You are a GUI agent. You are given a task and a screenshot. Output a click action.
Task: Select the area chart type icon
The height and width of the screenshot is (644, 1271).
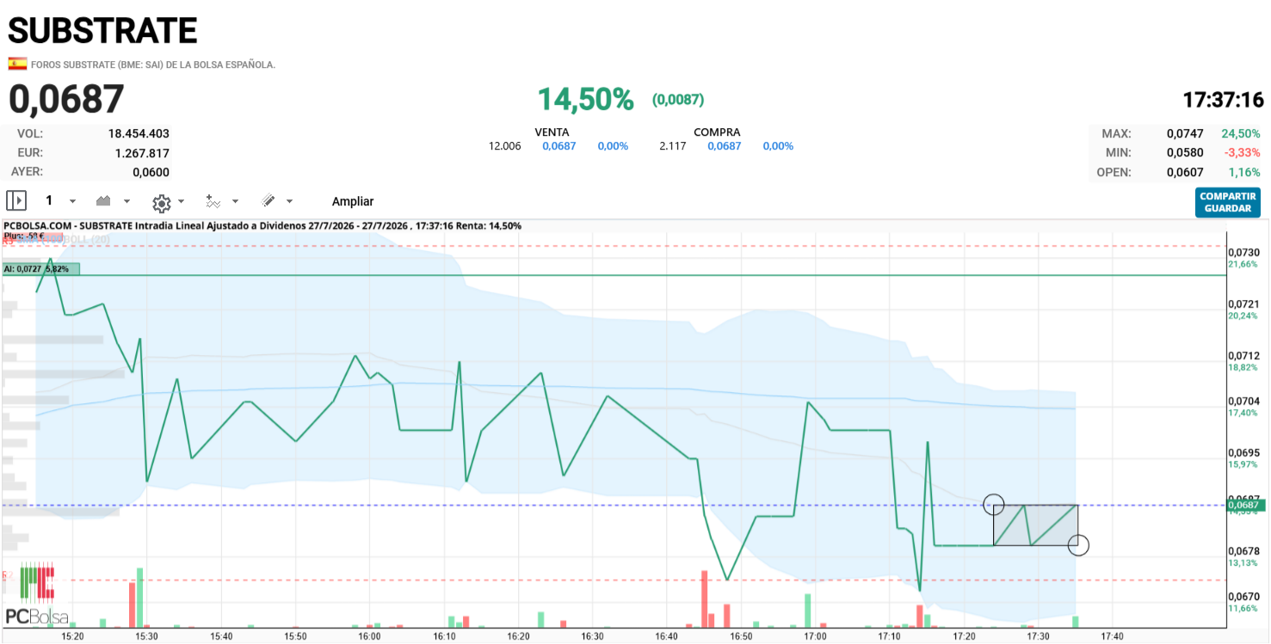103,200
